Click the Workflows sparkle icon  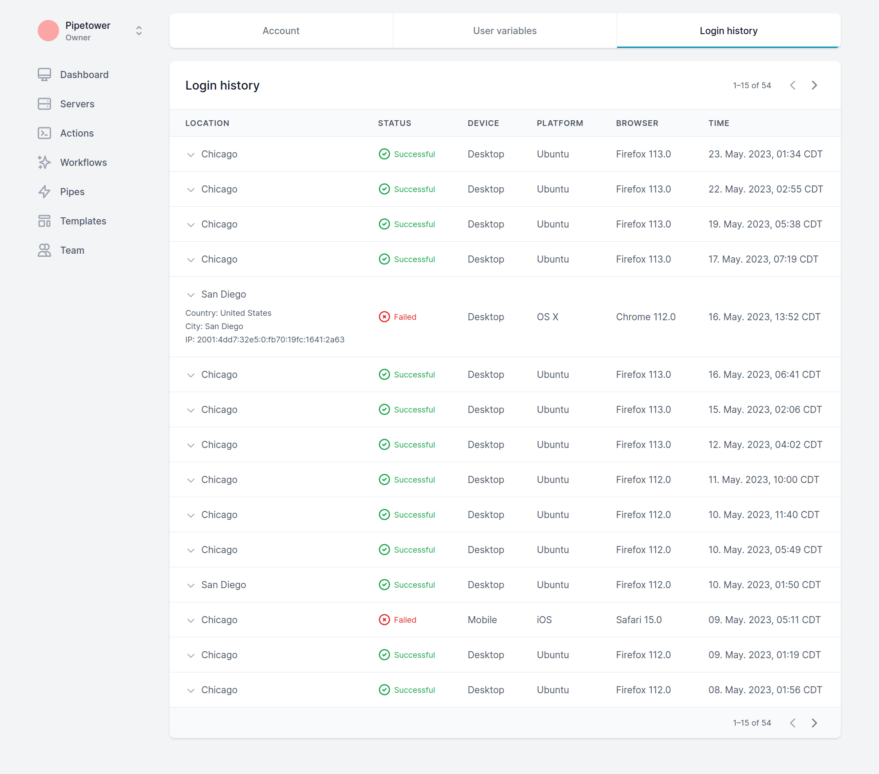click(44, 162)
